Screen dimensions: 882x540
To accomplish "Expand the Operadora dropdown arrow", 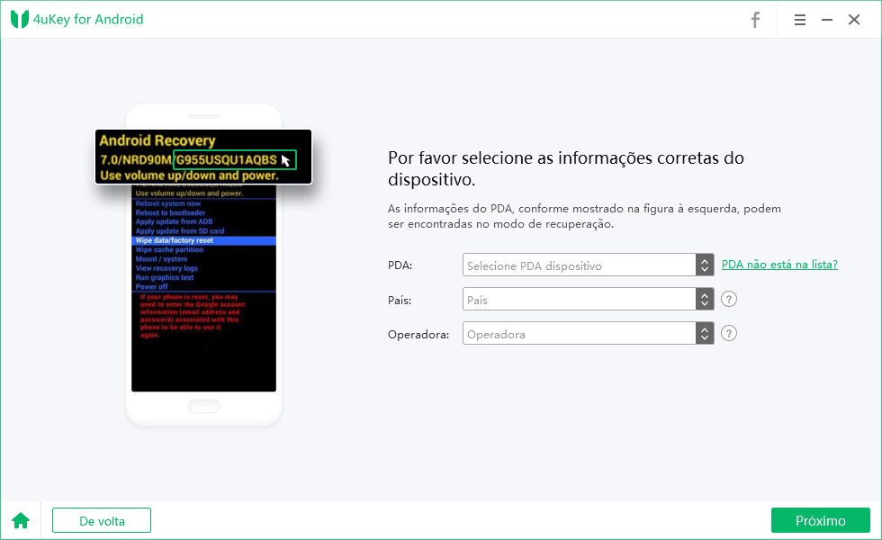I will [x=704, y=334].
